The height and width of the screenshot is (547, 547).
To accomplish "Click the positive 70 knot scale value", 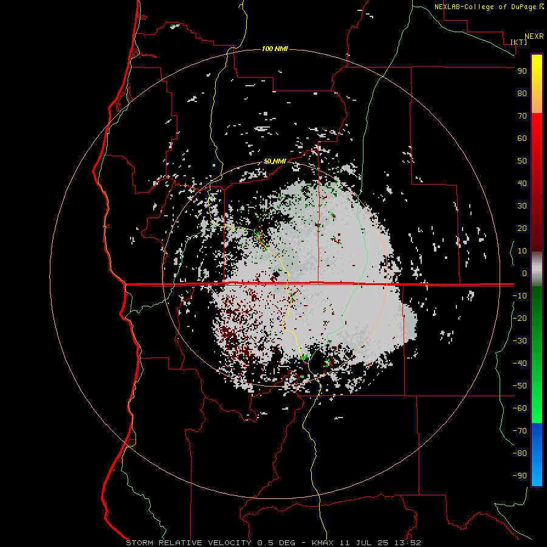I will click(522, 116).
